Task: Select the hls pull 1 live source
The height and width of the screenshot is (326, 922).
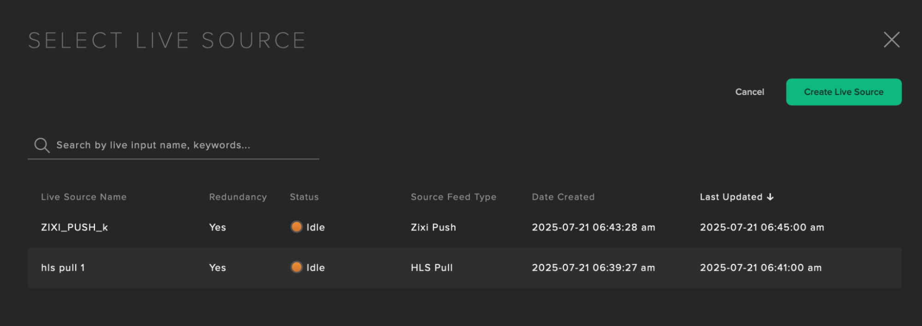Action: pyautogui.click(x=63, y=267)
